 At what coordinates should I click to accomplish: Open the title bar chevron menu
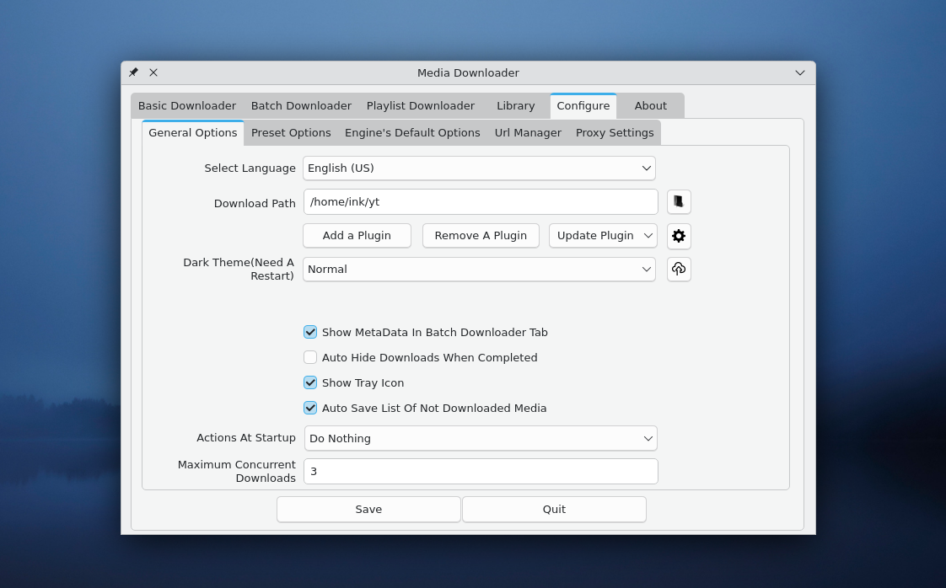click(x=799, y=72)
